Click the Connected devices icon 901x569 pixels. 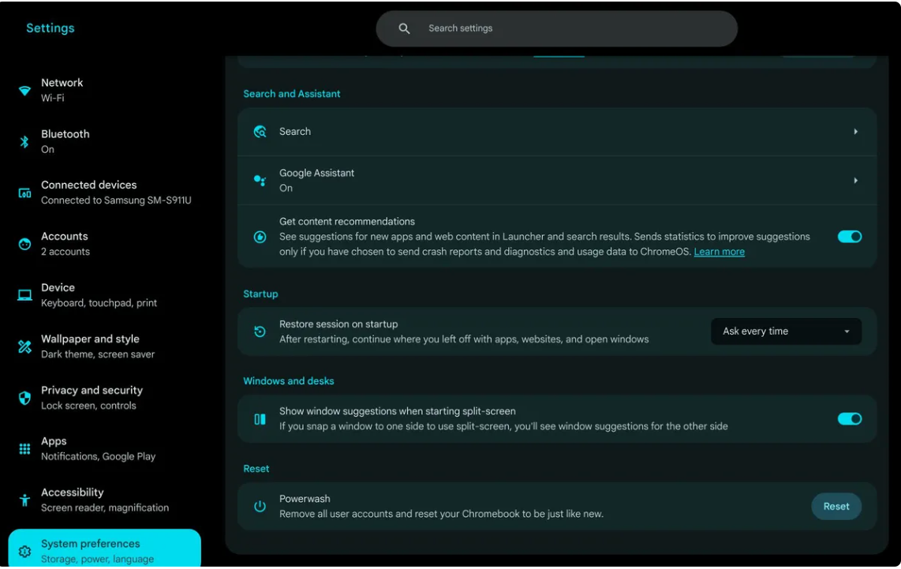coord(24,193)
